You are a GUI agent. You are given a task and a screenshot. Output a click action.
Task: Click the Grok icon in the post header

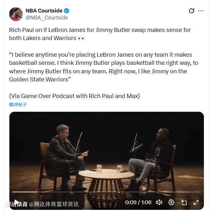192,11
